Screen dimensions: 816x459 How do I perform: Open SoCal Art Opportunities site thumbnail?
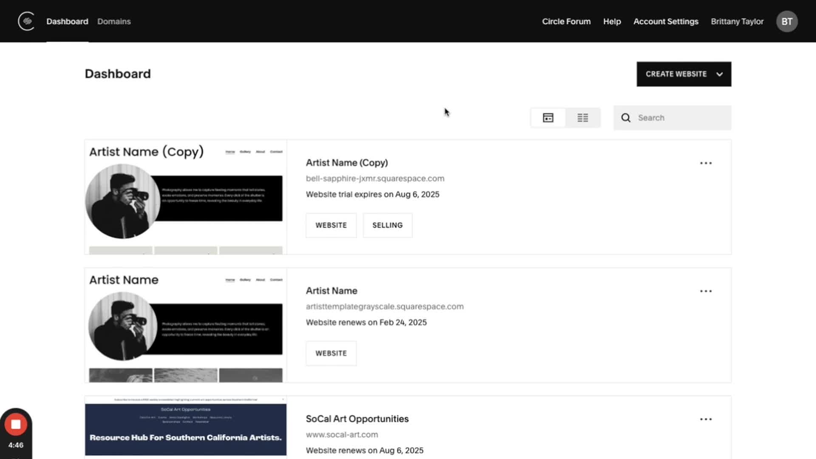186,427
